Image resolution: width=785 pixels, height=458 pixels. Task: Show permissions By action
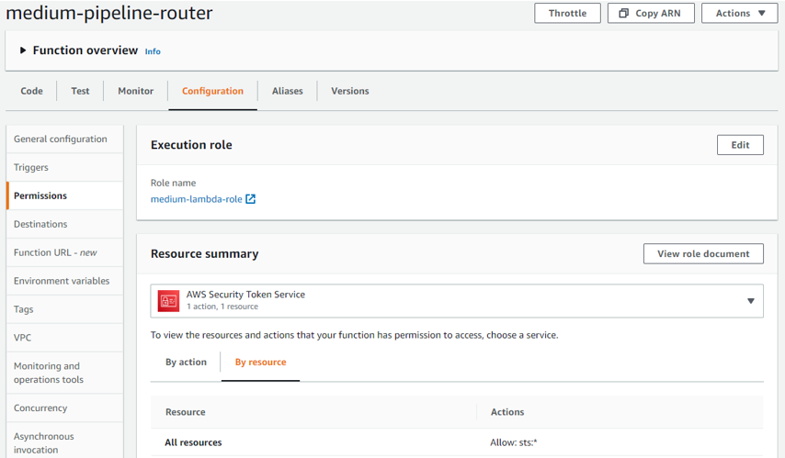point(186,362)
